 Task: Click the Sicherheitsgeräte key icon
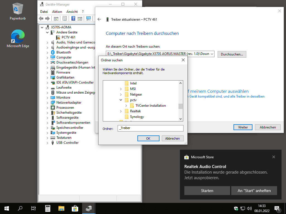[x=53, y=113]
